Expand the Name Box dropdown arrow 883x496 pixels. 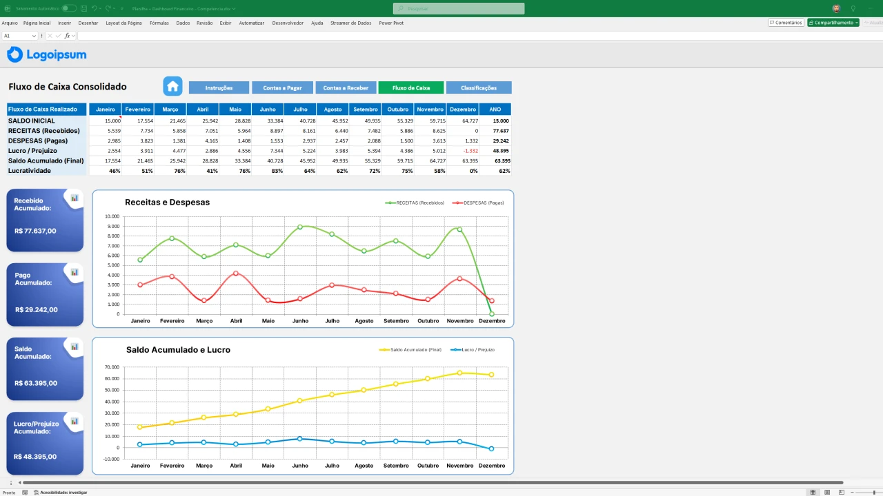click(34, 36)
